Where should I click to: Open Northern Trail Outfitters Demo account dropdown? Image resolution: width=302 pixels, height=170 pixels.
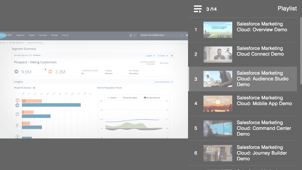[161, 35]
